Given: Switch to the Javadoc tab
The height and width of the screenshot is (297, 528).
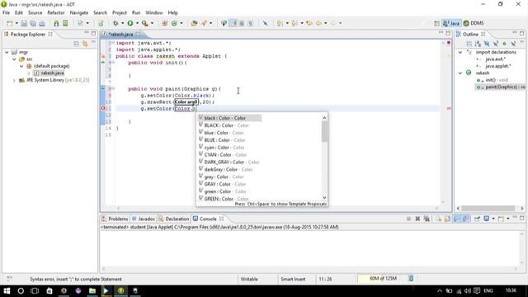Looking at the screenshot, I should click(x=144, y=219).
